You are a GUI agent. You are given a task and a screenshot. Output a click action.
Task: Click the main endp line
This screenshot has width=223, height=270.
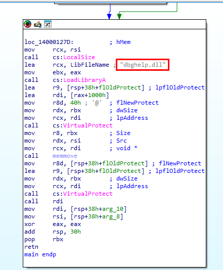40,254
